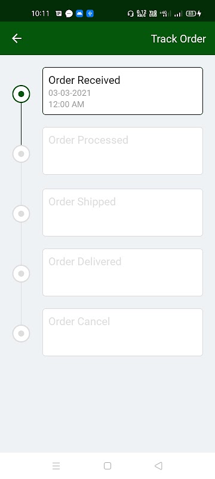Open the Order Delivered card
The height and width of the screenshot is (479, 215).
pyautogui.click(x=122, y=272)
